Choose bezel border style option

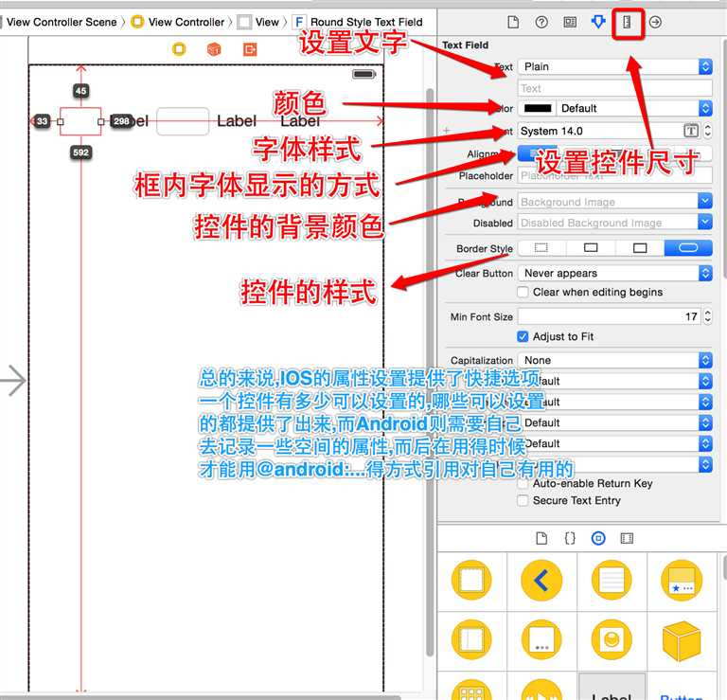pos(639,248)
